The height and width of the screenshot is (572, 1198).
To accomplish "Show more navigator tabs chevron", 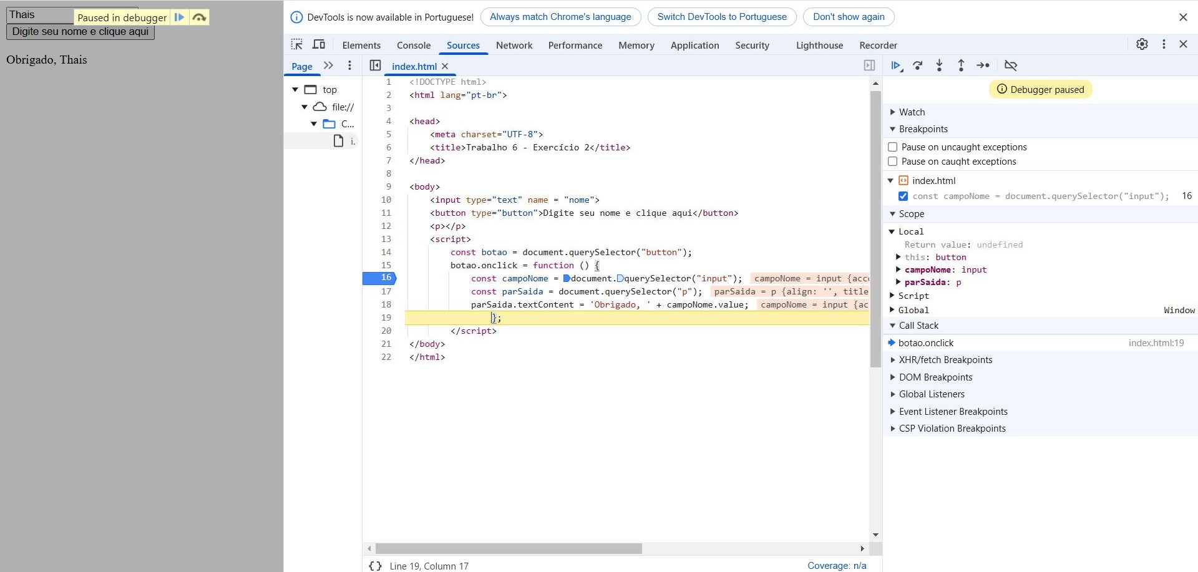I will (328, 65).
